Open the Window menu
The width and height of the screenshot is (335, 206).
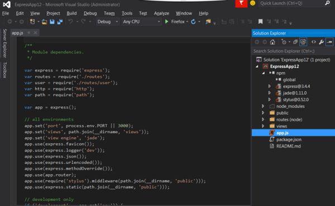click(x=184, y=13)
